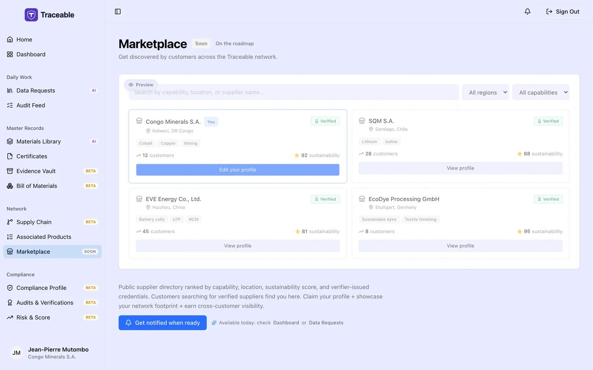View profile of SQM S.A.
This screenshot has height=370, width=593.
(x=460, y=168)
